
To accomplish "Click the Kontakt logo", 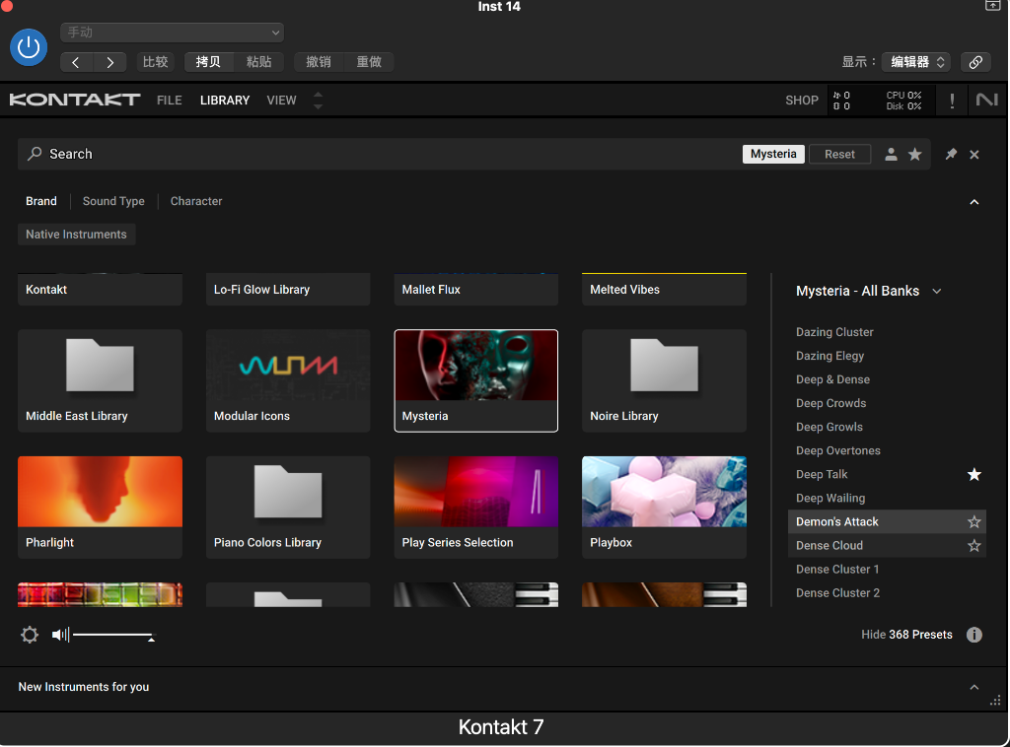I will [x=75, y=100].
